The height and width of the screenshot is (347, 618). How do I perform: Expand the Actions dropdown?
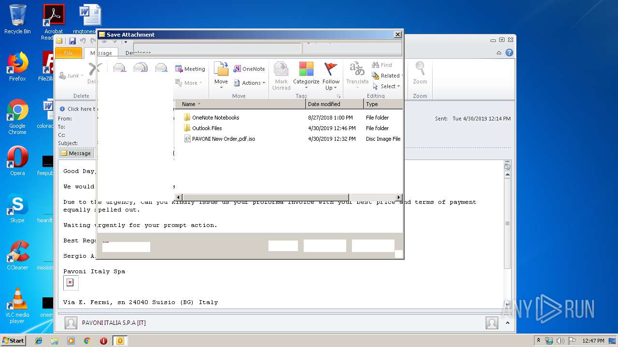(x=250, y=83)
